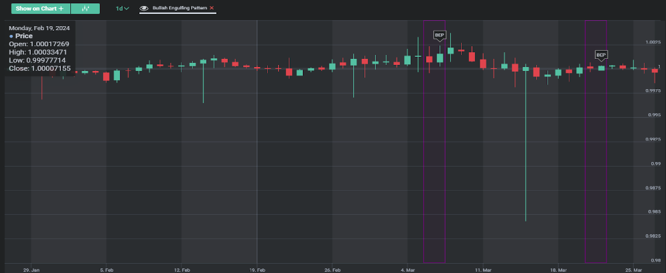Click the second BEP marker near 18 Mar
This screenshot has height=273, width=666.
point(601,56)
